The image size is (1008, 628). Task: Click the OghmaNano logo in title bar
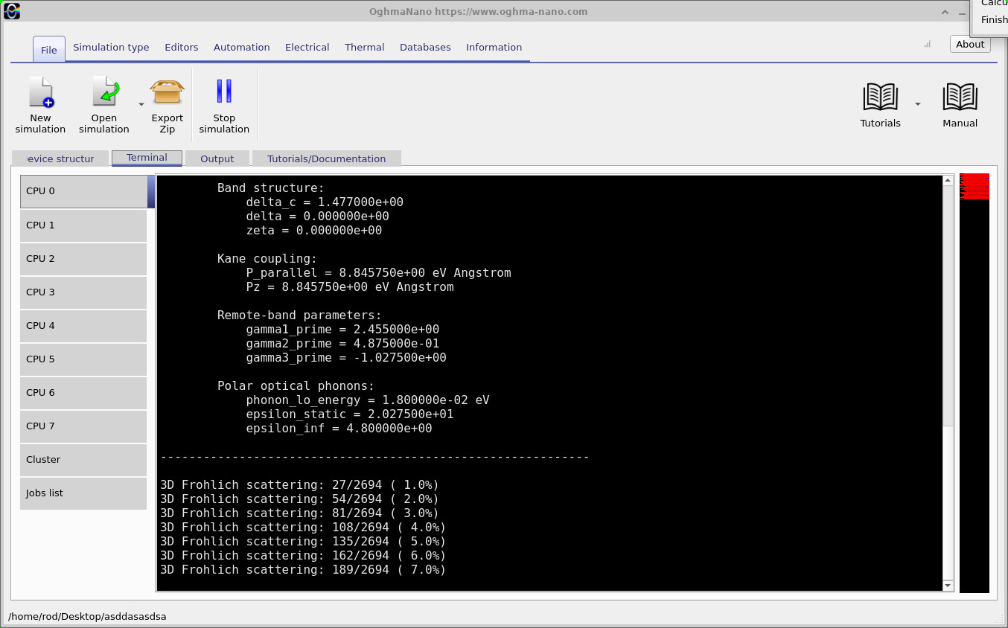click(x=12, y=11)
